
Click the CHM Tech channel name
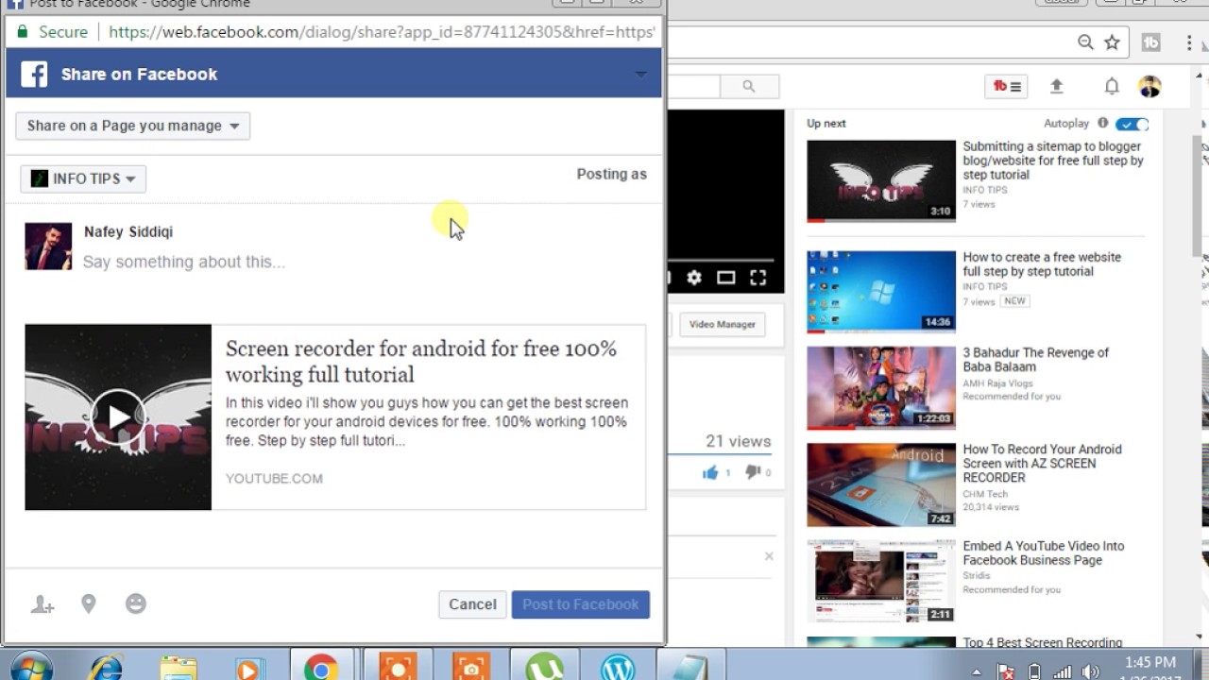[x=985, y=493]
